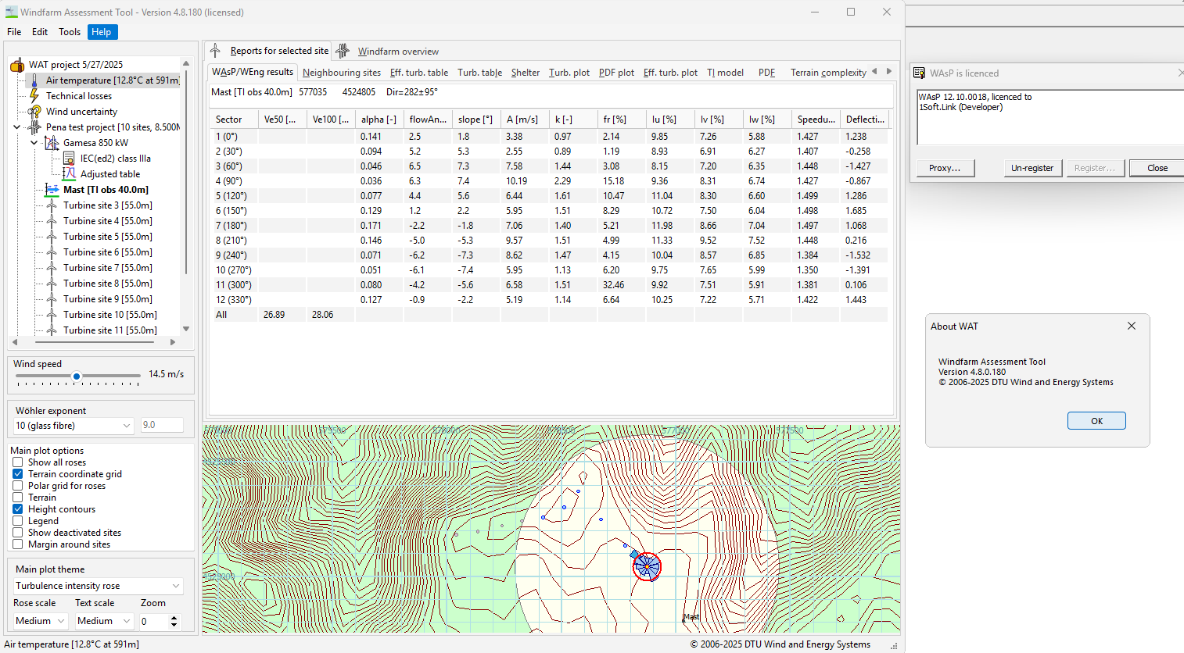Screen dimensions: 1184x653
Task: Enable Polar grid for roses
Action: coord(17,486)
